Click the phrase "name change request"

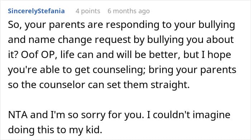[x=79, y=40]
